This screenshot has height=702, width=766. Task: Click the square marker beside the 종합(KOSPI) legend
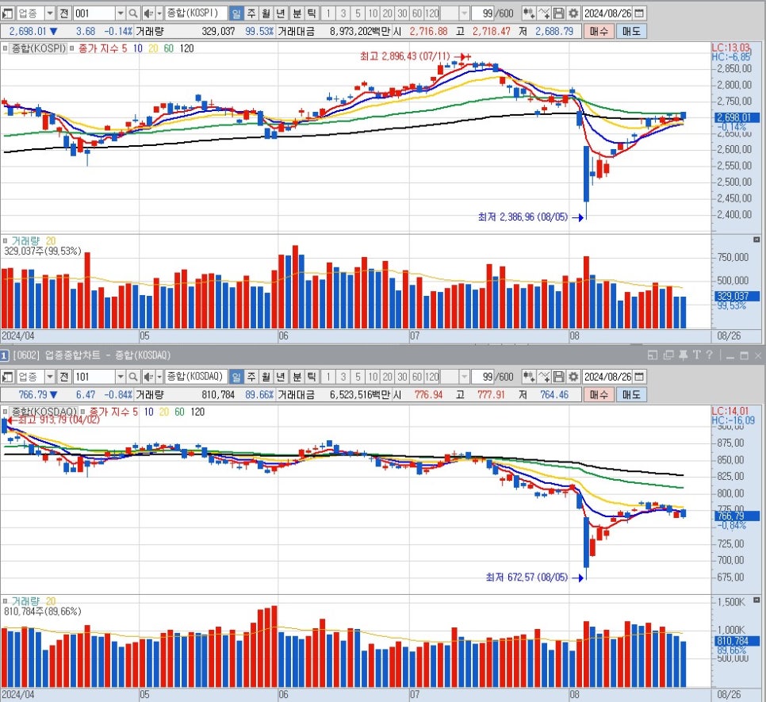pyautogui.click(x=6, y=48)
